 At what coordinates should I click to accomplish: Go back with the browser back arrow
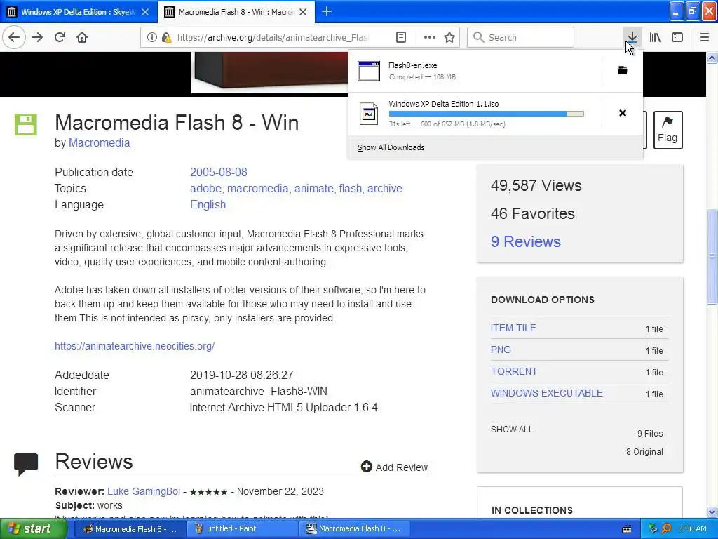(x=14, y=37)
